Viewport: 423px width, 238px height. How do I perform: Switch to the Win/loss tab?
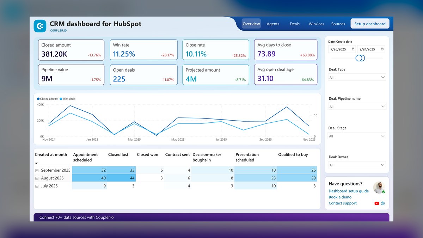pyautogui.click(x=316, y=24)
